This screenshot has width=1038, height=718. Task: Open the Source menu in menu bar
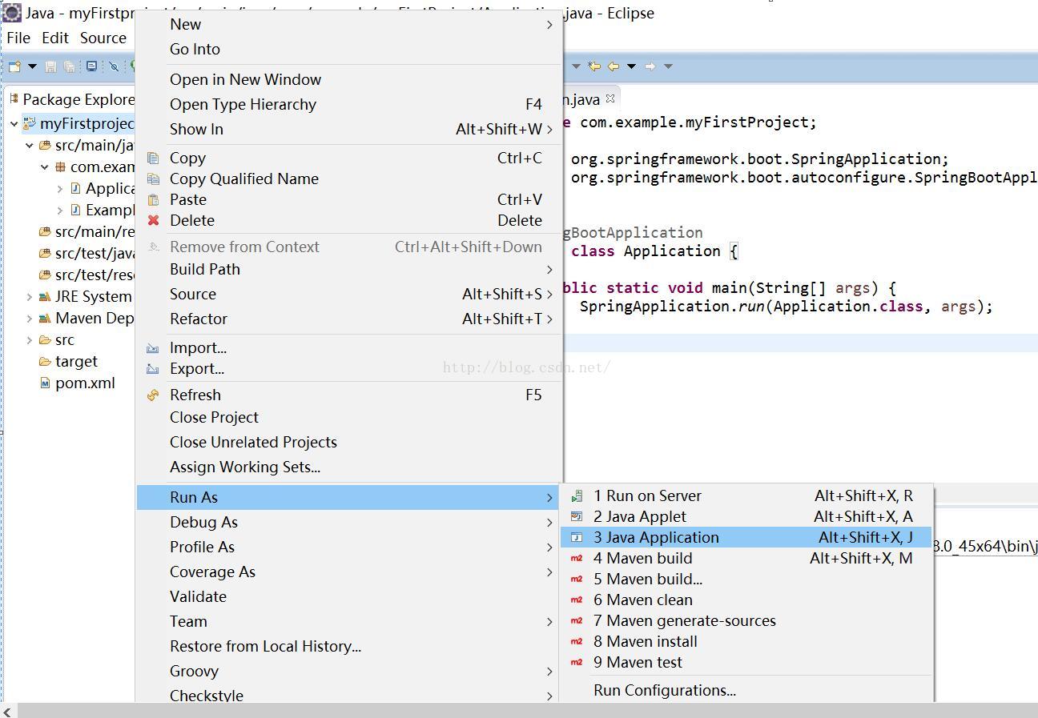(103, 38)
